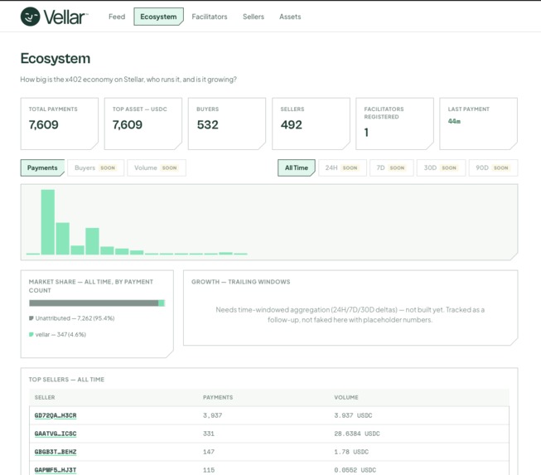The width and height of the screenshot is (541, 475).
Task: Click the 1.78 USDC volume cell
Action: (x=351, y=452)
